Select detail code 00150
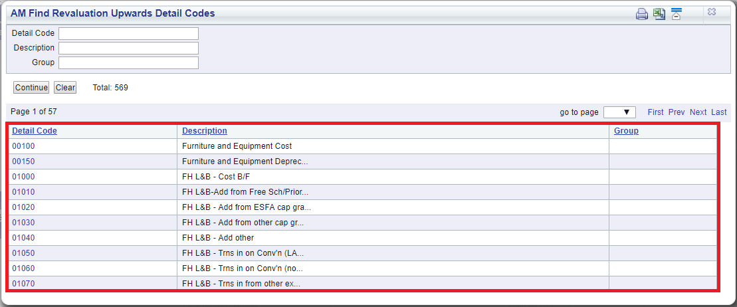This screenshot has height=307, width=737. point(23,161)
